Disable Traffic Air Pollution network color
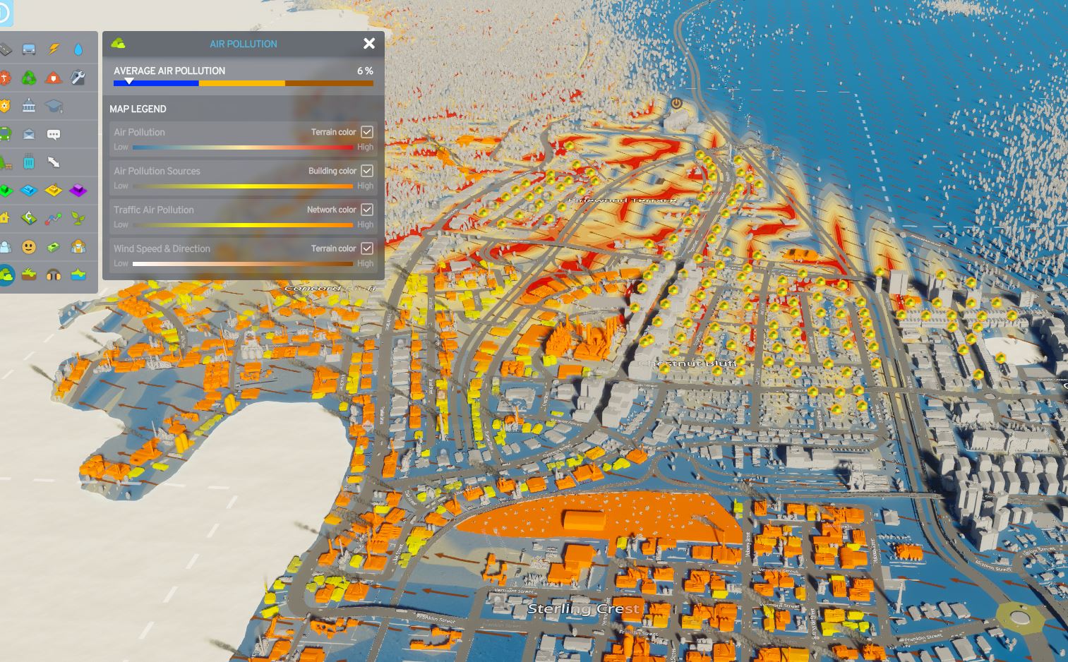1068x662 pixels. [367, 210]
